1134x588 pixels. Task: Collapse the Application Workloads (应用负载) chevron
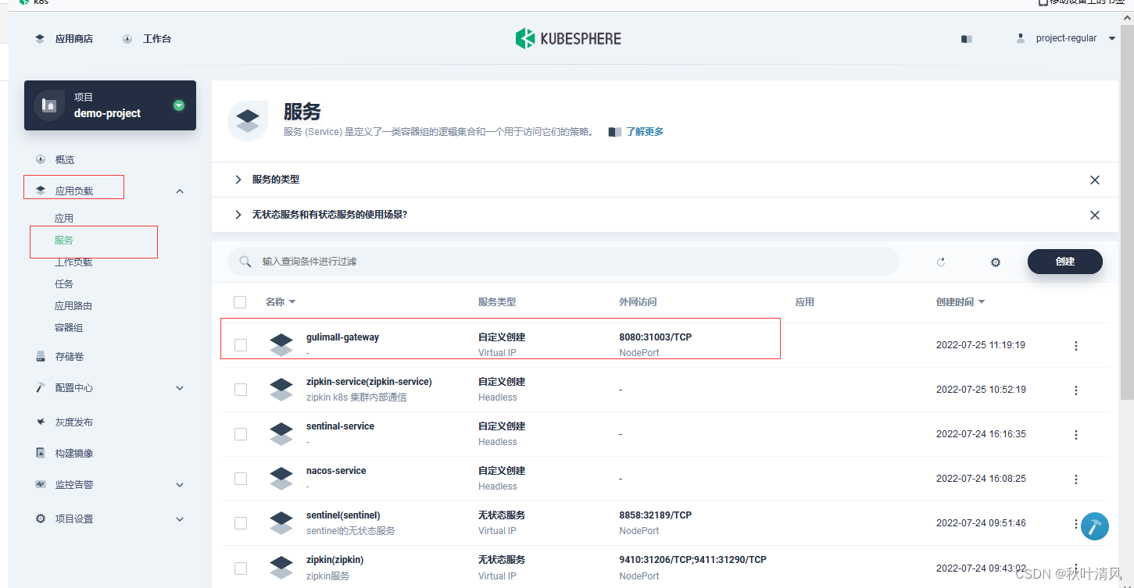coord(180,191)
